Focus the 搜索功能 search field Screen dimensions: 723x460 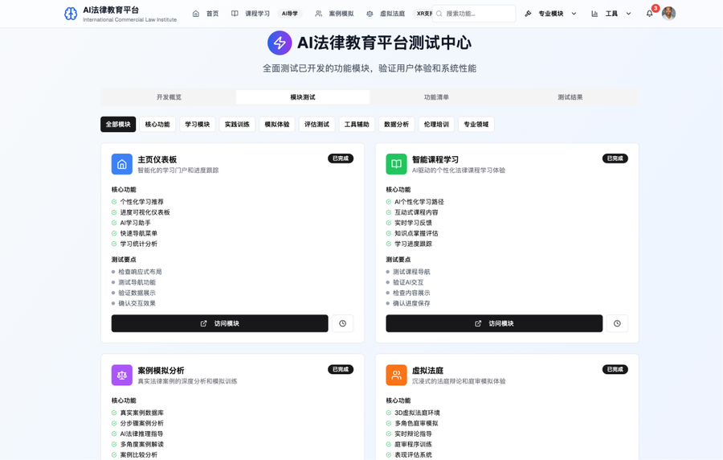[x=474, y=14]
